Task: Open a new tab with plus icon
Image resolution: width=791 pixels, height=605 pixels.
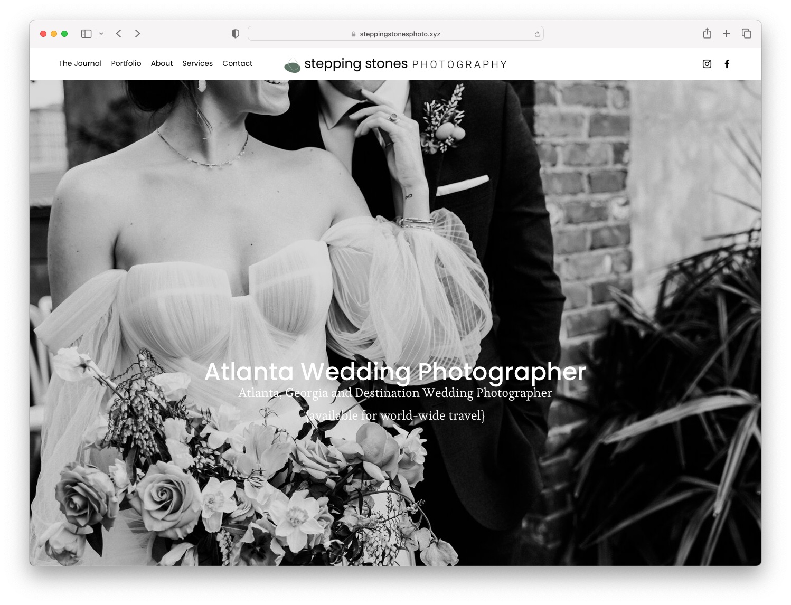Action: coord(726,33)
